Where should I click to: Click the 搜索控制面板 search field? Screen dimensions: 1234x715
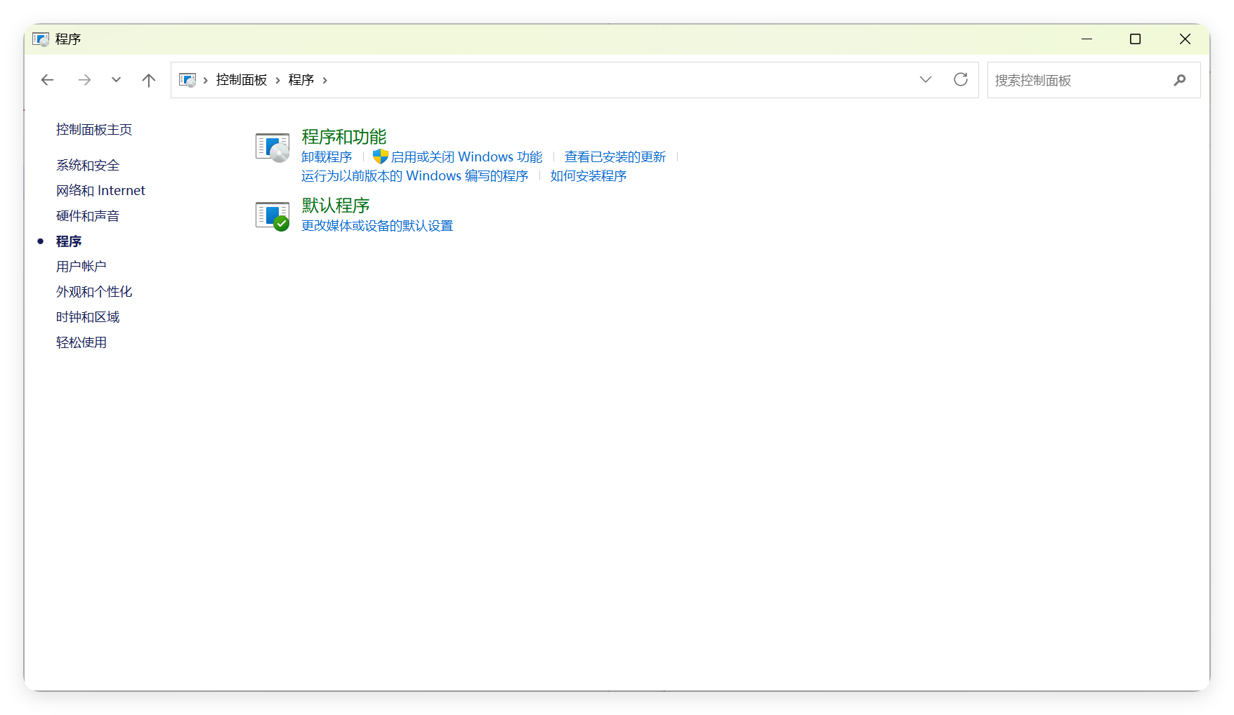(1094, 80)
